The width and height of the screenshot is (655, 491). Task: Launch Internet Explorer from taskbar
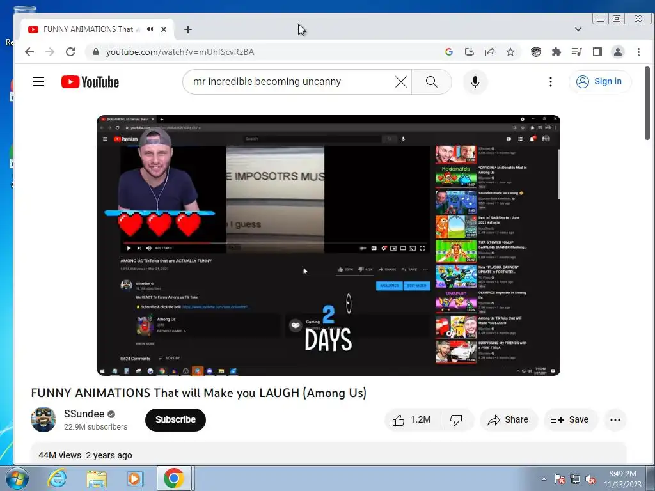57,478
